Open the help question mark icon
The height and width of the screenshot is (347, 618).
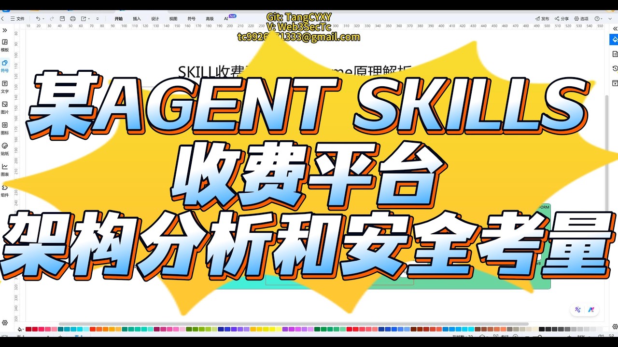pyautogui.click(x=597, y=18)
